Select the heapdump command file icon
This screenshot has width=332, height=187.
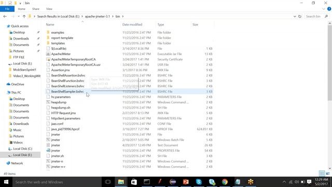[48, 102]
